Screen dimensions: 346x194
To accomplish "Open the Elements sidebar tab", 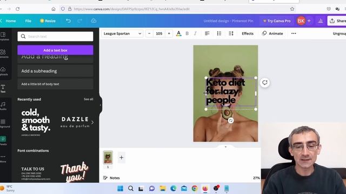I will [4, 54].
